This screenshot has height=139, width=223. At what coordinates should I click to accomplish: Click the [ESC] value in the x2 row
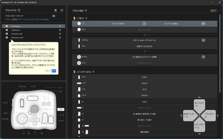point(145,102)
